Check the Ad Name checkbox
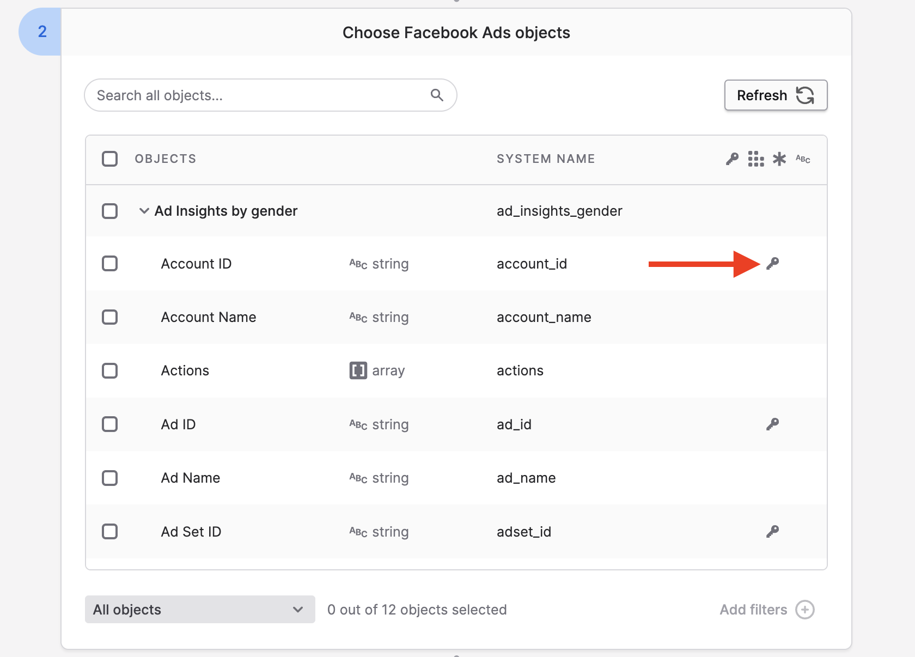The image size is (915, 657). point(110,478)
